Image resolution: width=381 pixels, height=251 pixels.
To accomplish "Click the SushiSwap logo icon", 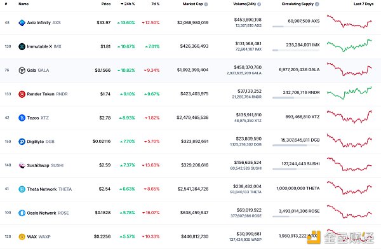I will [x=22, y=165].
